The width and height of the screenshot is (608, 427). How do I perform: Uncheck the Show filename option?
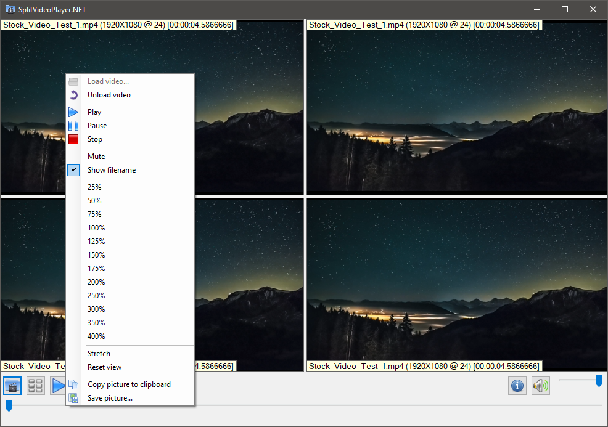click(x=111, y=170)
